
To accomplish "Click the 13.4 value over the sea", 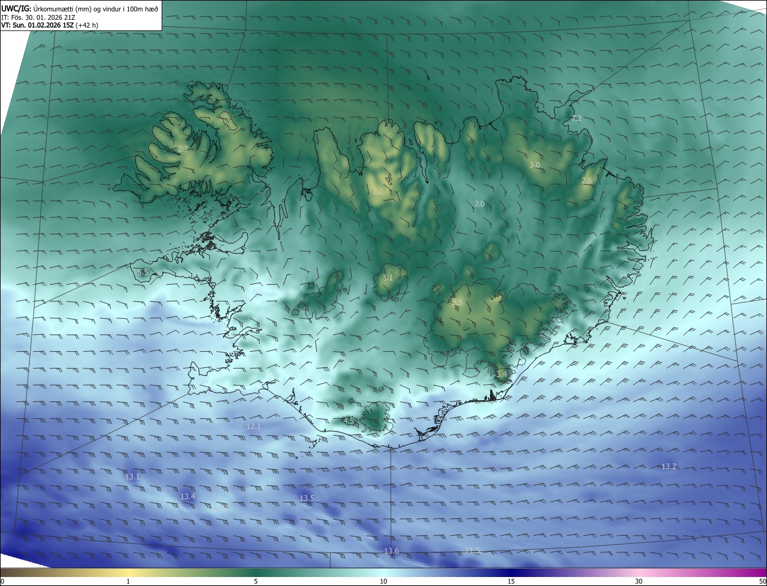I will (188, 497).
